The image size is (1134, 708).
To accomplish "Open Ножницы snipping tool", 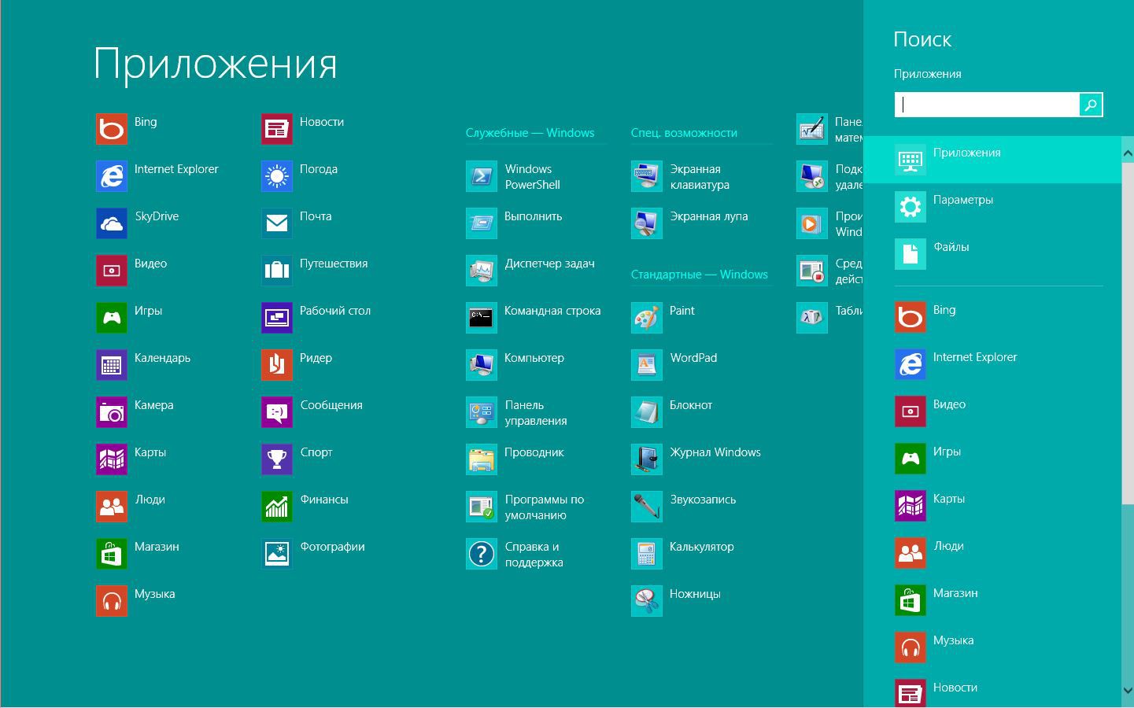I will 676,601.
